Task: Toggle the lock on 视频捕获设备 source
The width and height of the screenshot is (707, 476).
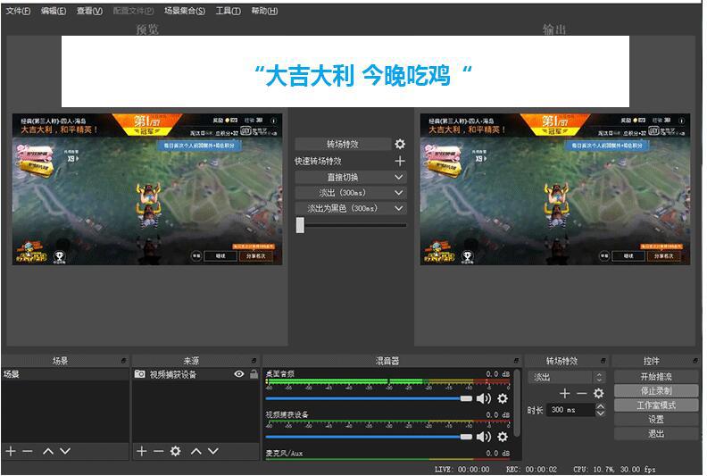Action: coord(254,374)
